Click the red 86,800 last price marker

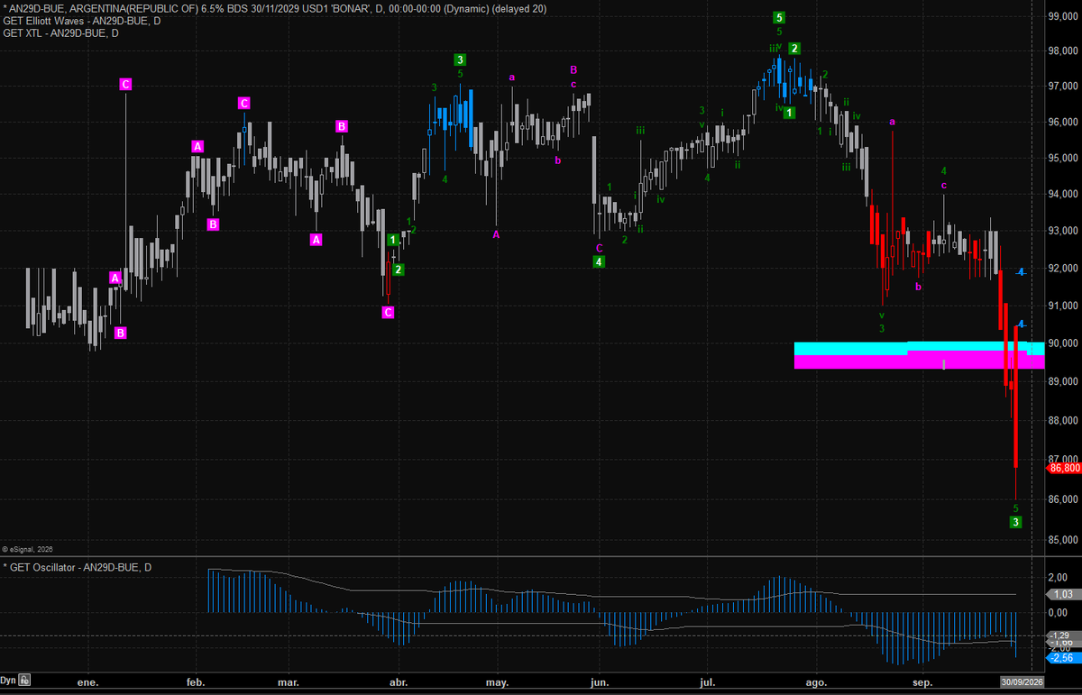pyautogui.click(x=1063, y=468)
